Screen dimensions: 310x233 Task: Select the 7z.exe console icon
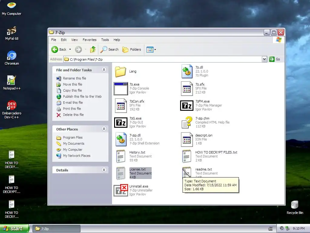[120, 89]
